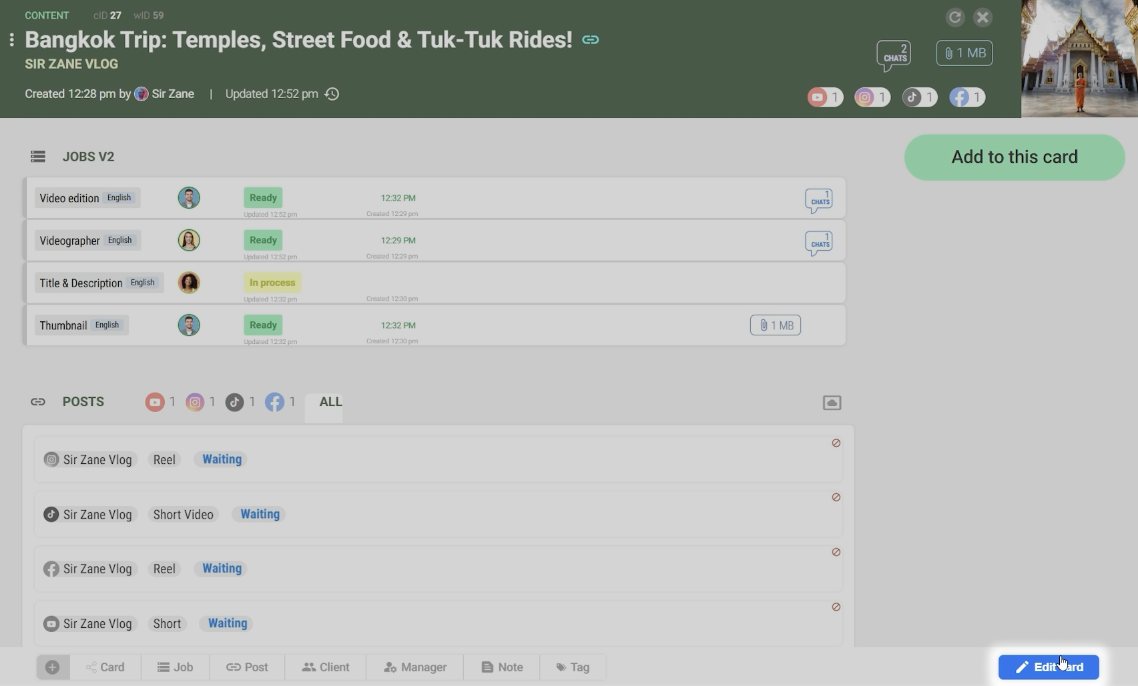Click the Edit card button
1138x686 pixels.
(1048, 667)
